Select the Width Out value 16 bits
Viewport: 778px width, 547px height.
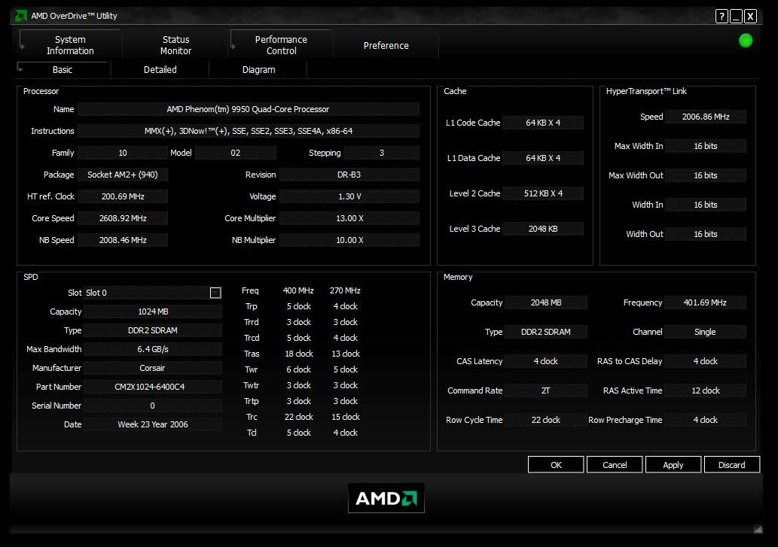point(706,234)
